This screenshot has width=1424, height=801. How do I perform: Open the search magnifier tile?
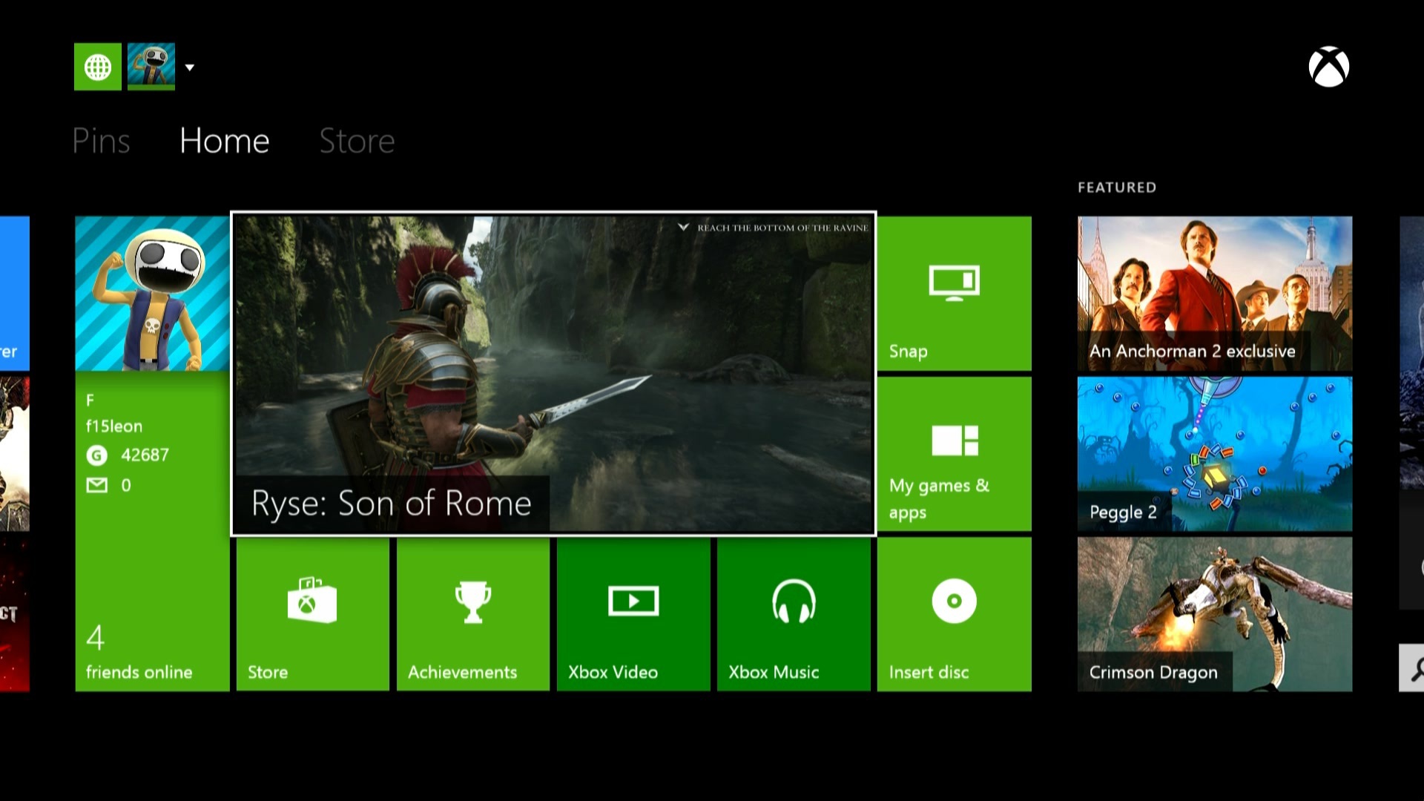click(x=1411, y=667)
